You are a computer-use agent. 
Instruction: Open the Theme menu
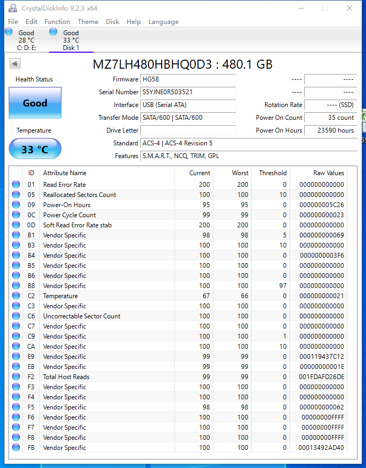(88, 22)
